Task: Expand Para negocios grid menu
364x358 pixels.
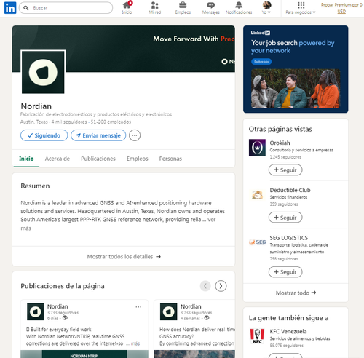Action: click(301, 8)
